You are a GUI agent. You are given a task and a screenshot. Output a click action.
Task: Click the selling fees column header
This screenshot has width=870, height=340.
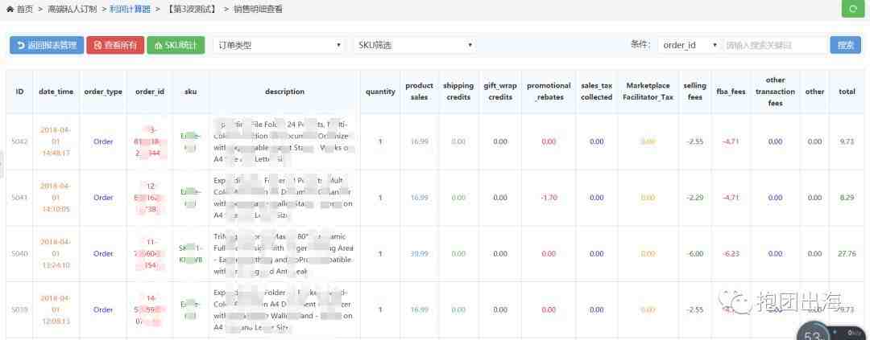[x=694, y=92]
